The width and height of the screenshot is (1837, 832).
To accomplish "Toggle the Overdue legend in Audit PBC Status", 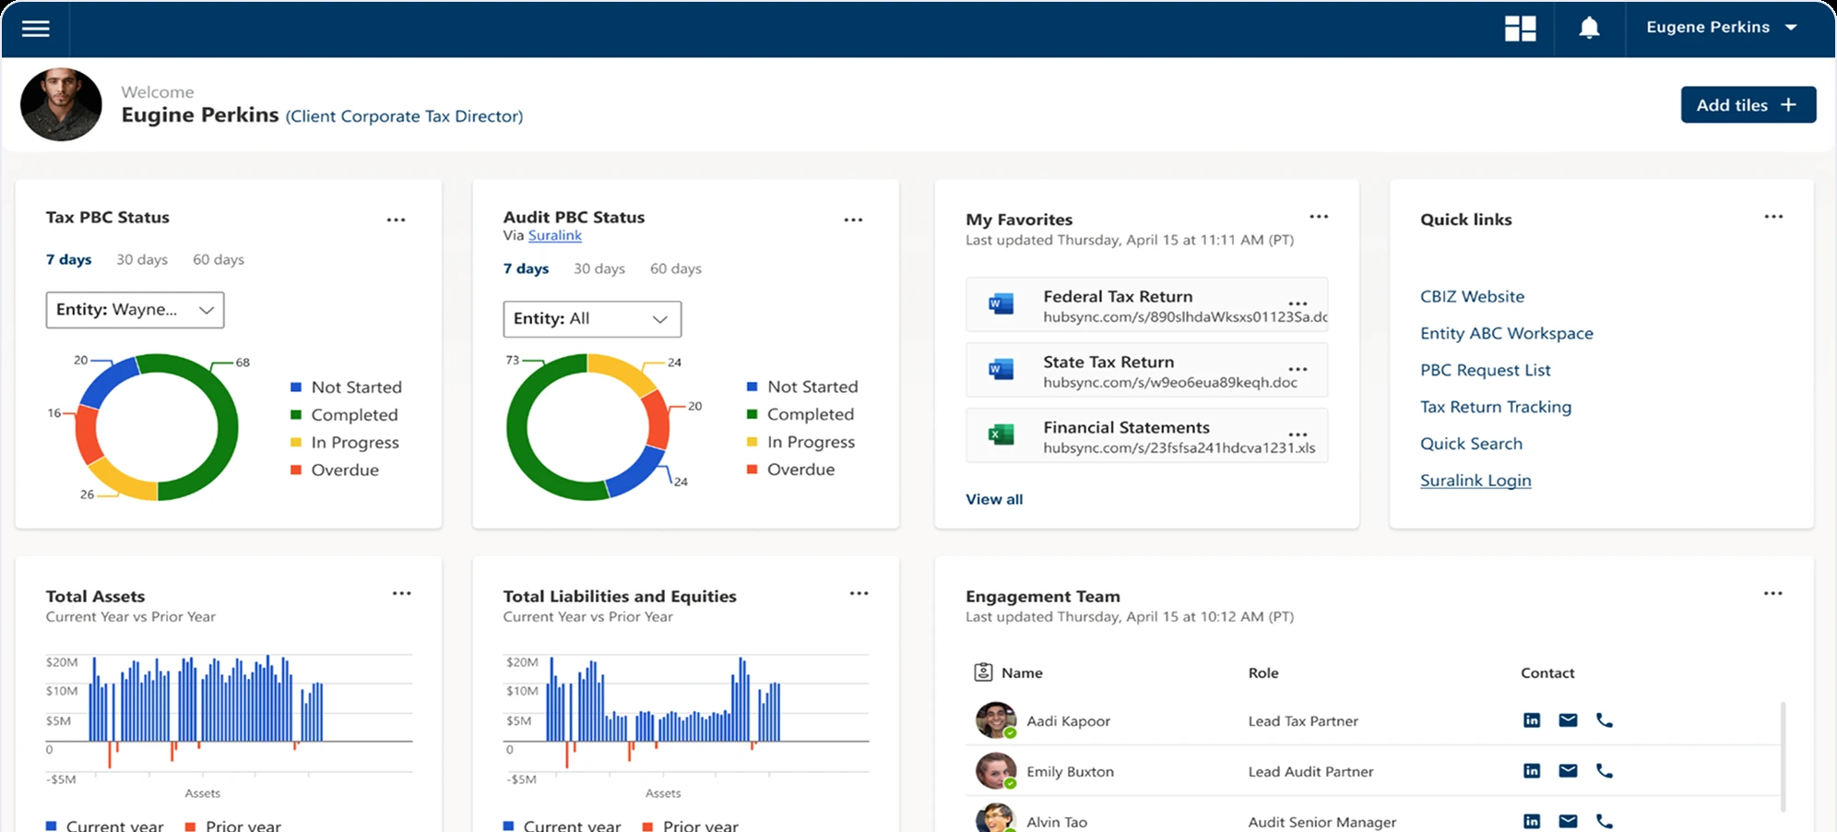I will pyautogui.click(x=800, y=469).
